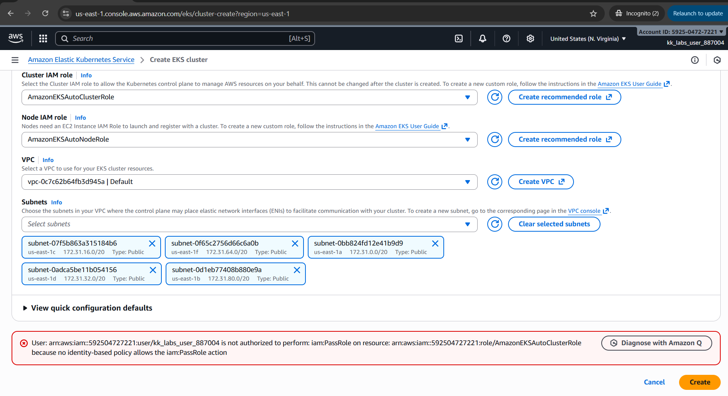The width and height of the screenshot is (728, 396).
Task: Click Diagnose with Amazon Q
Action: tap(657, 343)
